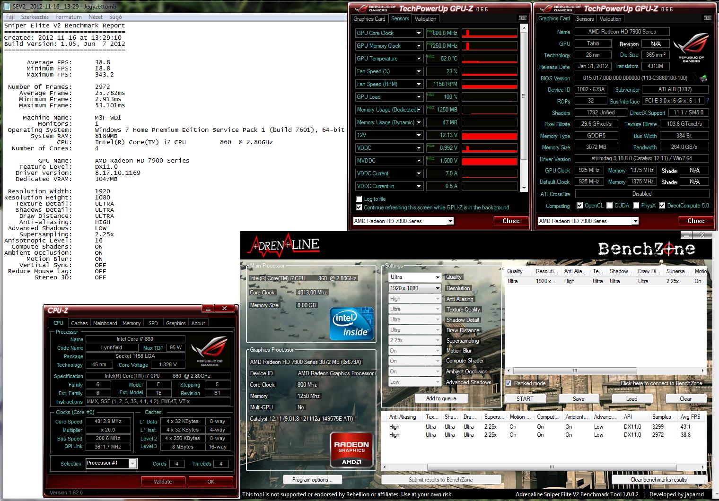
Task: Toggle the PhysX computing checkbox
Action: pyautogui.click(x=636, y=206)
